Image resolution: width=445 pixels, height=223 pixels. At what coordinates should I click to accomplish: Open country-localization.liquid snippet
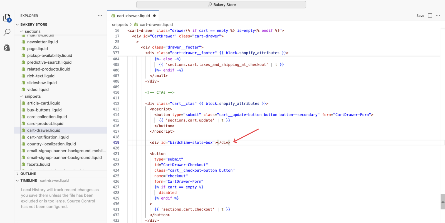(x=51, y=144)
